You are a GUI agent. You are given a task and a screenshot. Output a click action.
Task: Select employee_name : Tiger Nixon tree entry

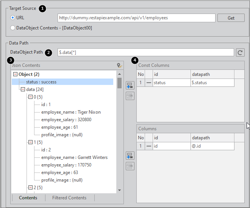[71, 112]
